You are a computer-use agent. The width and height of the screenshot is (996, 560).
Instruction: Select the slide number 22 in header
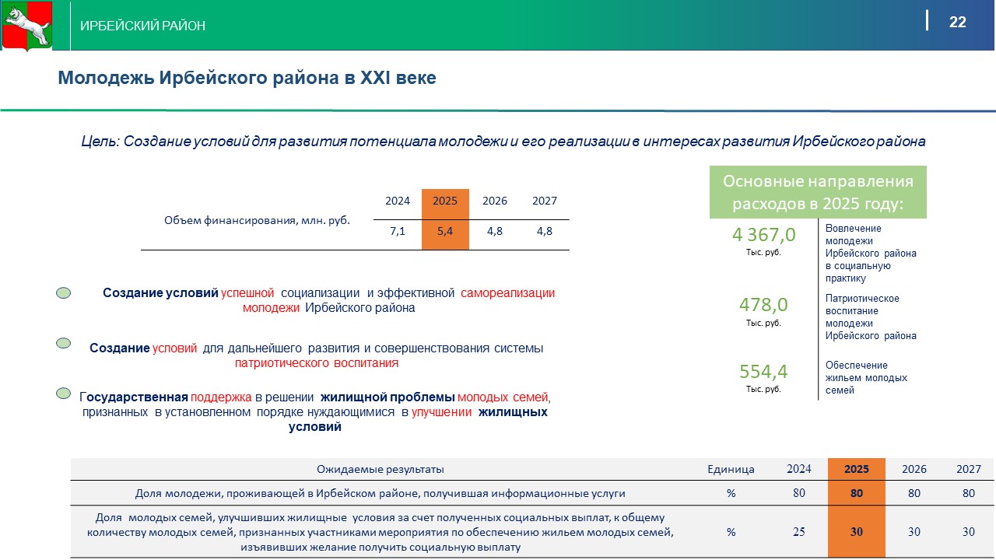(957, 22)
